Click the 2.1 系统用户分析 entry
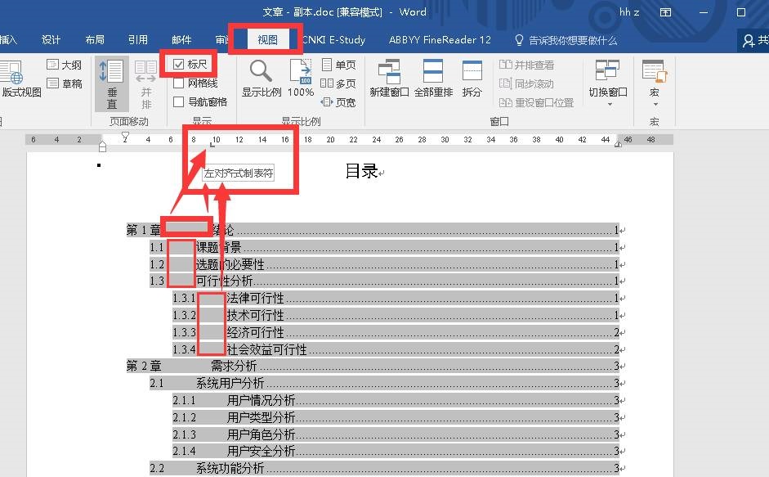This screenshot has width=769, height=477. pyautogui.click(x=384, y=383)
